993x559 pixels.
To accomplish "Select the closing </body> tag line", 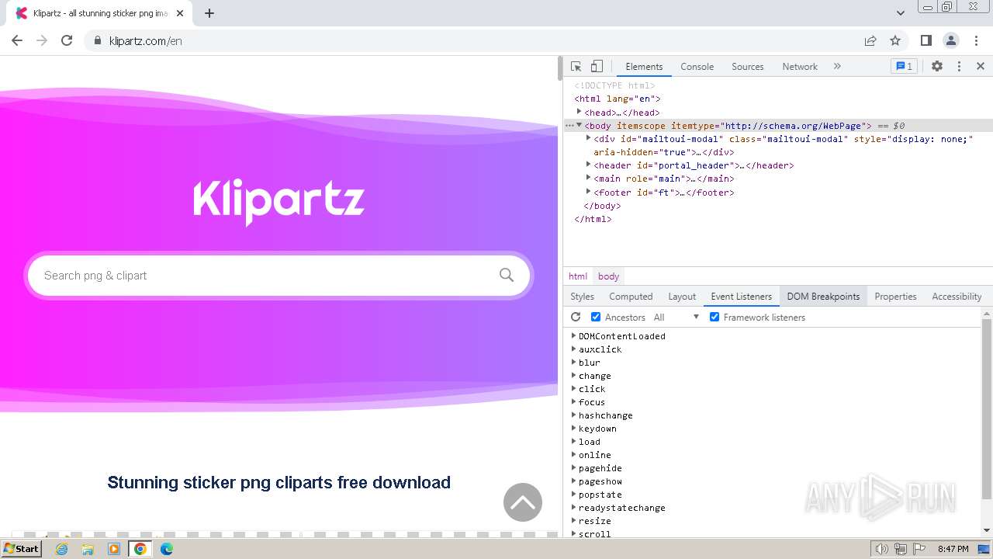I will (602, 206).
